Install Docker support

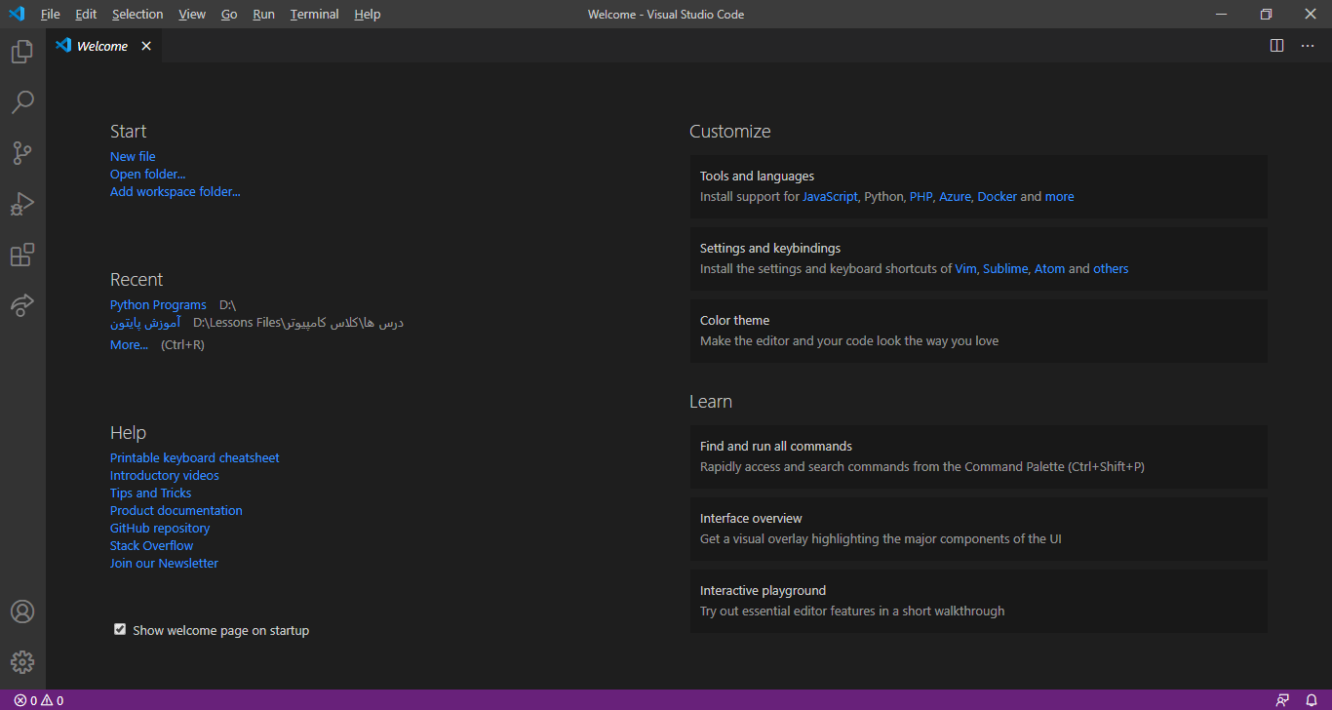997,196
